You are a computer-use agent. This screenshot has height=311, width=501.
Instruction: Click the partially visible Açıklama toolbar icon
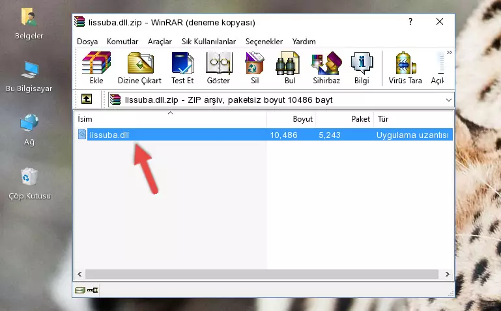click(437, 68)
